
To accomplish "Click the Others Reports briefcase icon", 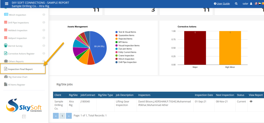I will (6, 61).
